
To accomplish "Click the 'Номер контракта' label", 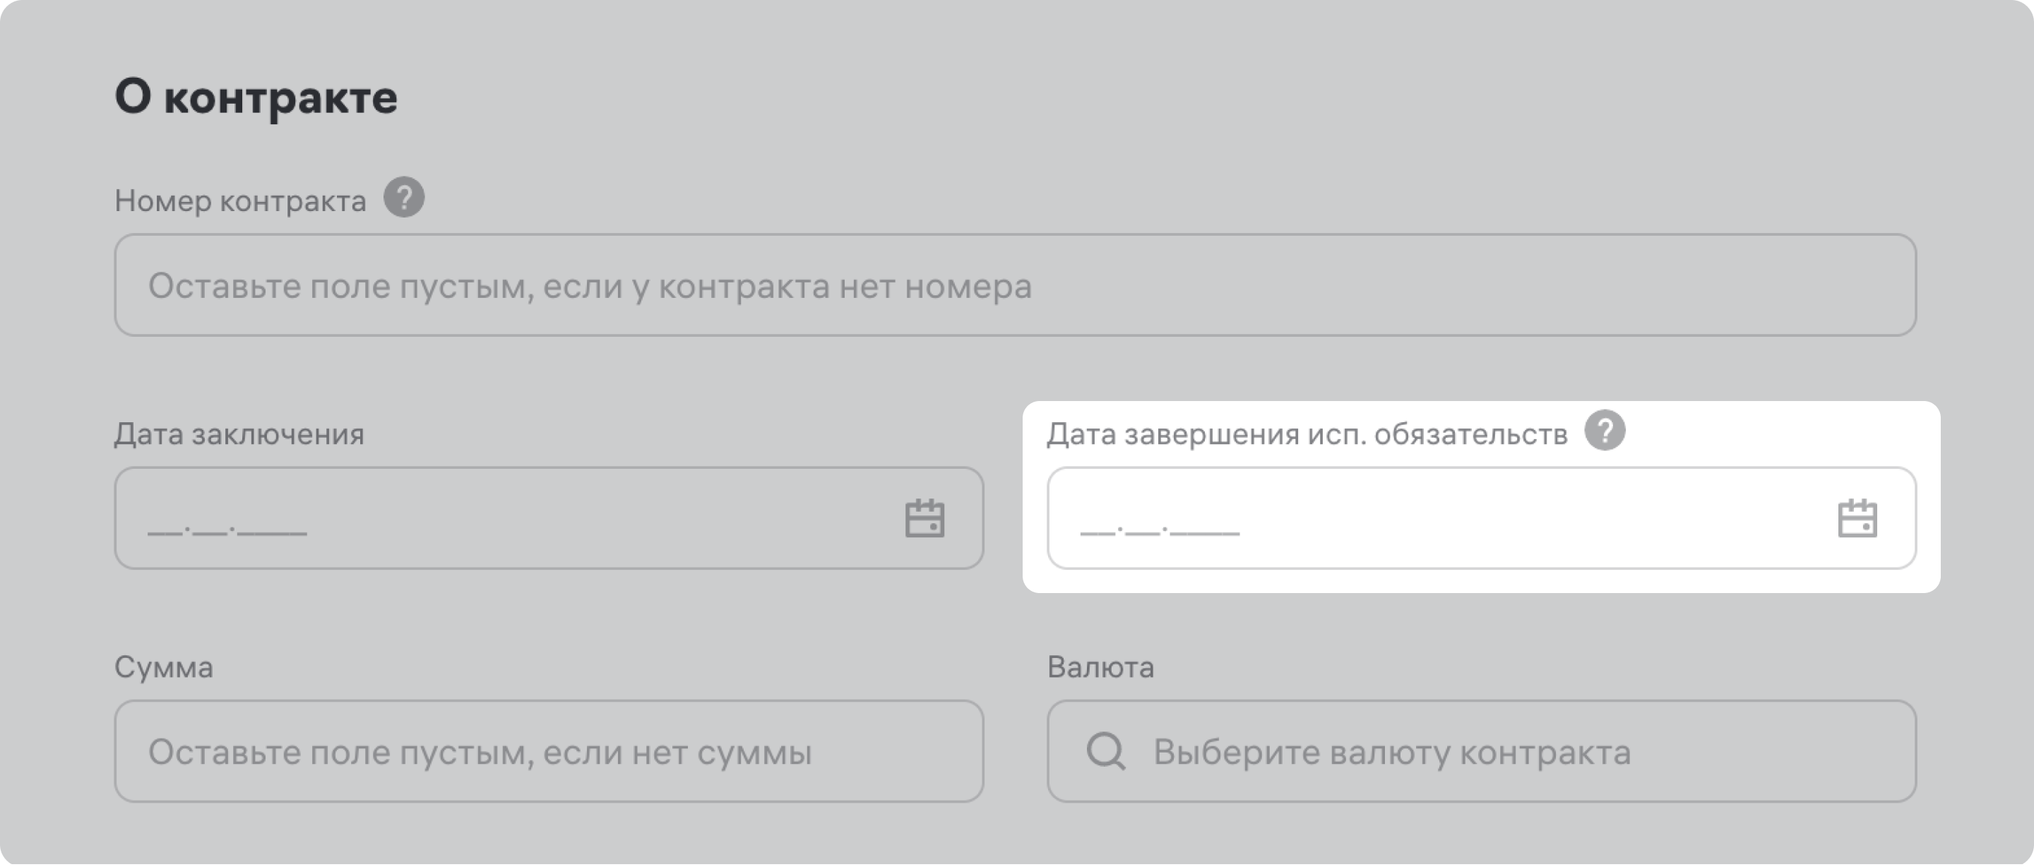I will click(x=240, y=201).
